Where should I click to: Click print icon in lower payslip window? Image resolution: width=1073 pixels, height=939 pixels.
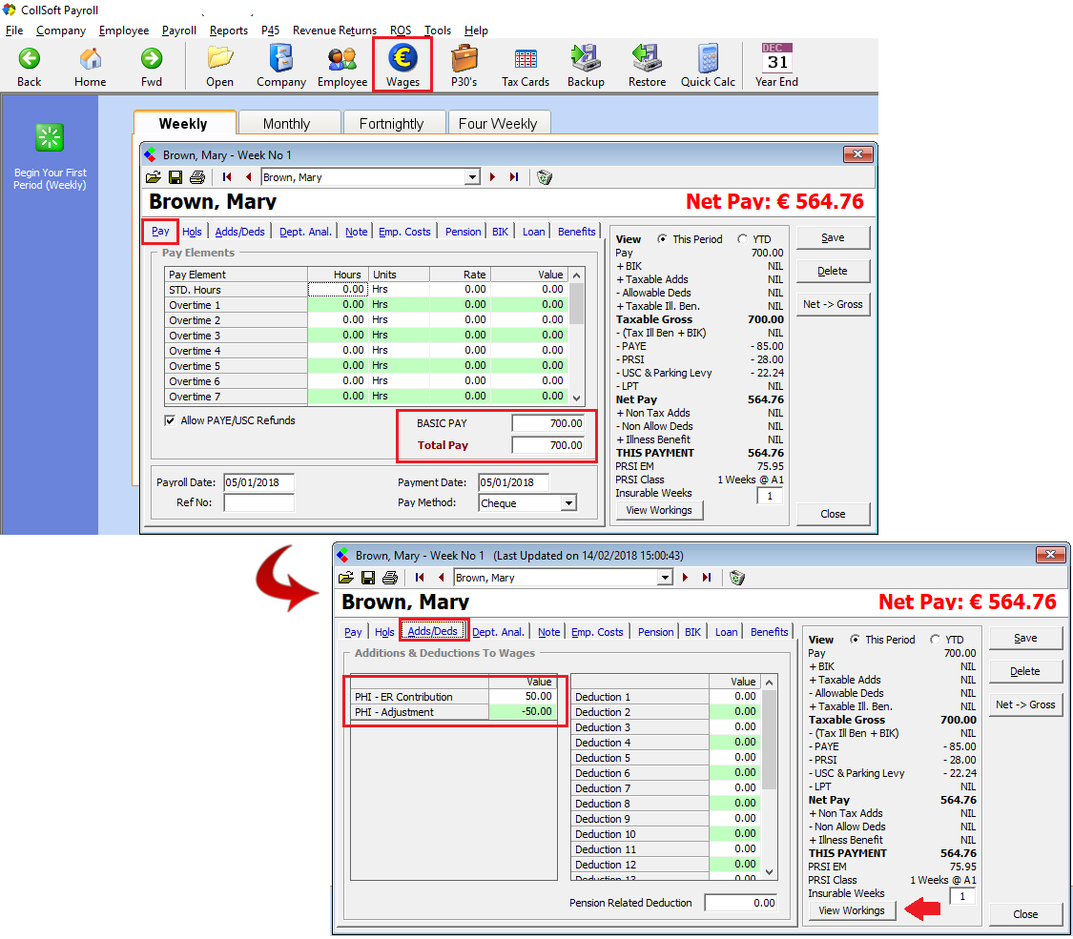(x=390, y=578)
